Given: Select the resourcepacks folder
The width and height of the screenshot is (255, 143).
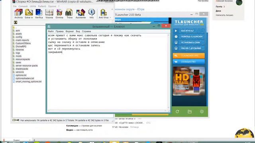Looking at the screenshot, I should 23,59.
